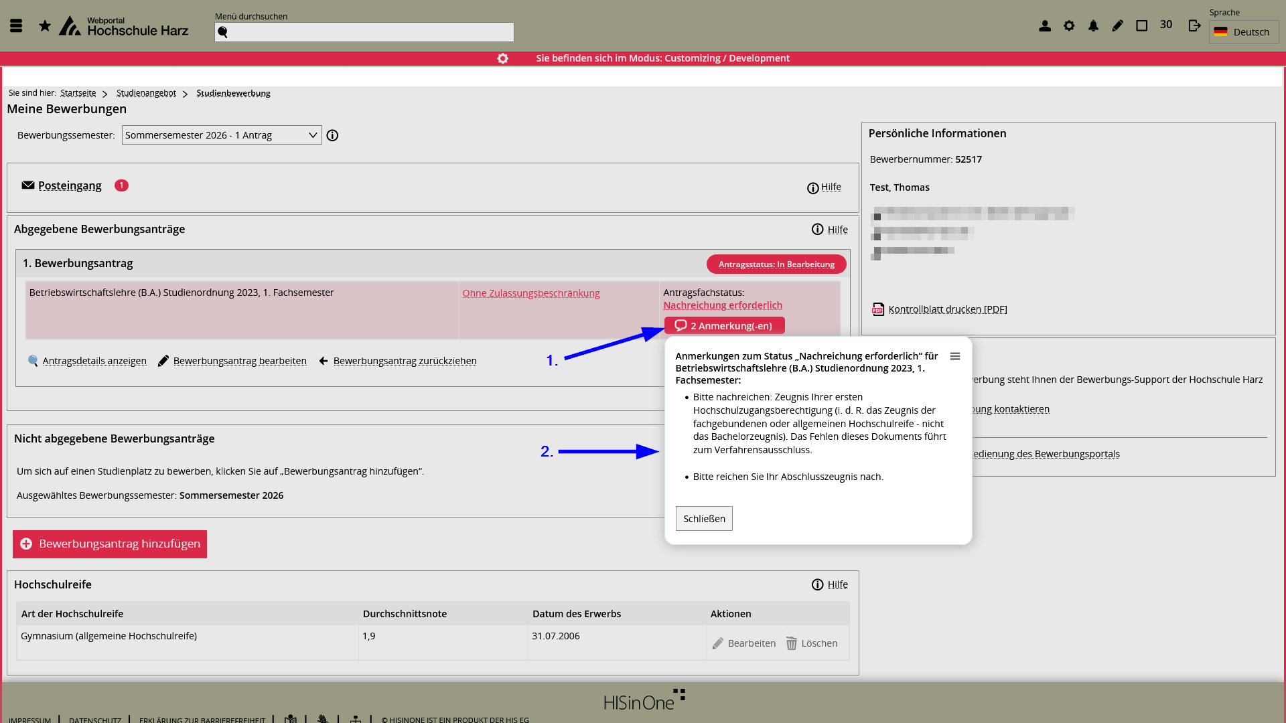This screenshot has height=723, width=1286.
Task: Click the pencil edit icon in header
Action: [x=1117, y=25]
